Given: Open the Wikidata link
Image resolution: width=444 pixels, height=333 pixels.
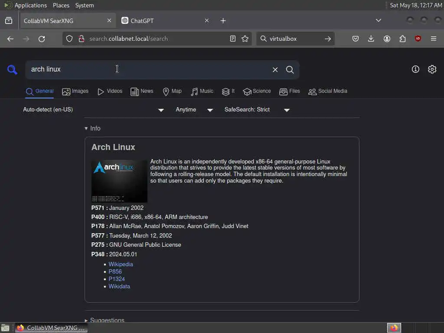Looking at the screenshot, I should coord(119,286).
